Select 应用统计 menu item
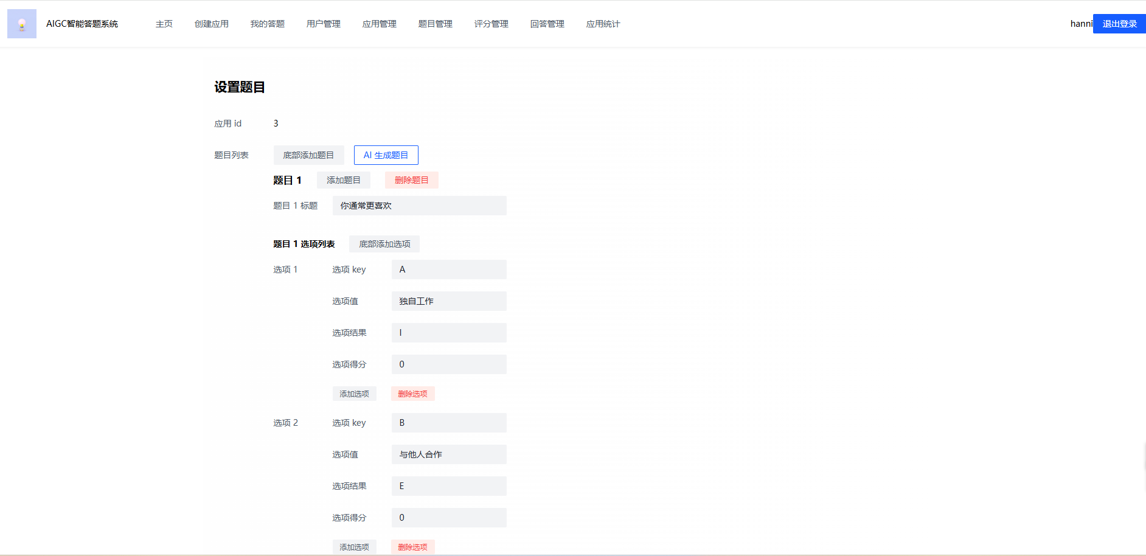1146x556 pixels. click(603, 24)
